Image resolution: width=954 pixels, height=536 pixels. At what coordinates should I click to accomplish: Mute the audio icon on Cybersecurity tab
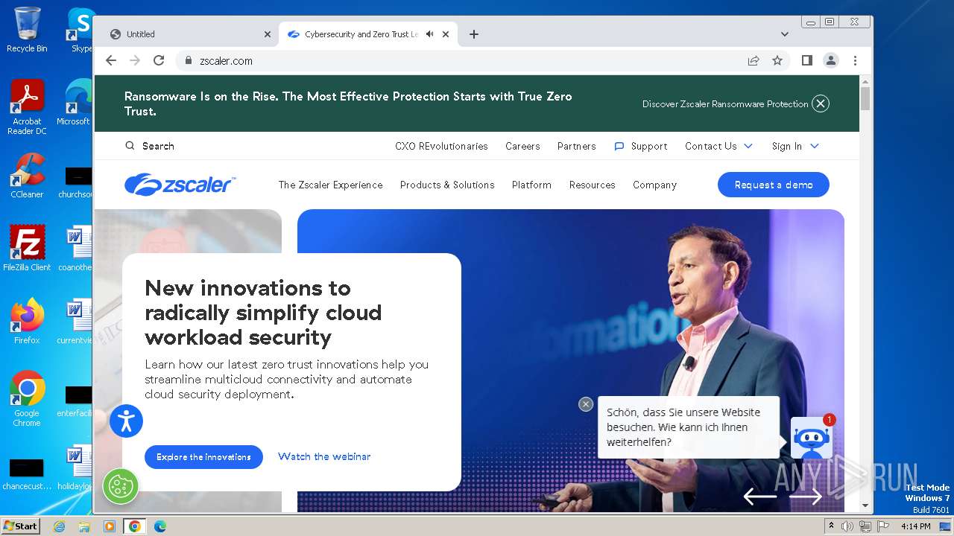click(430, 34)
